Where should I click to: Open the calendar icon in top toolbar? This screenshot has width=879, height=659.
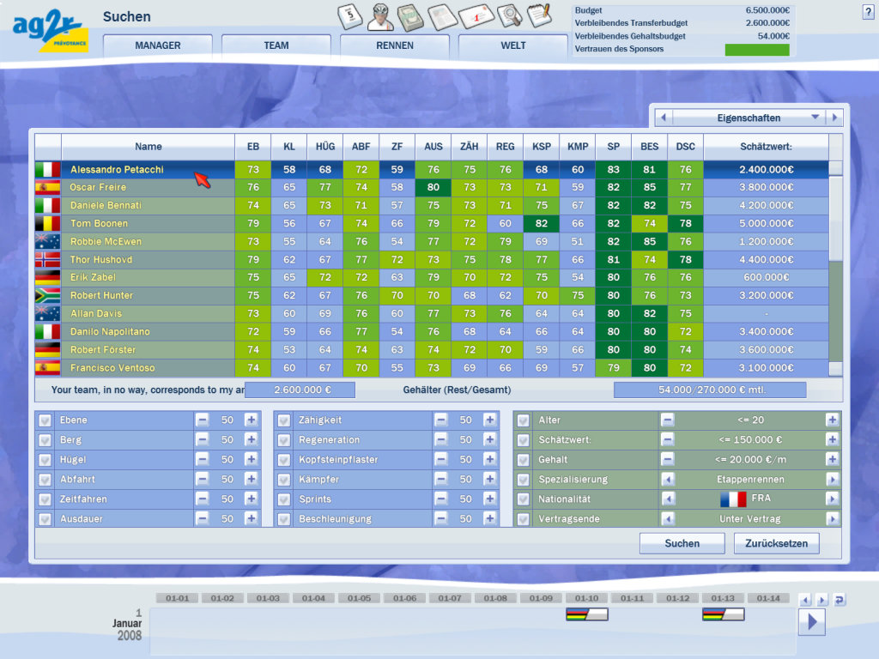[x=351, y=15]
